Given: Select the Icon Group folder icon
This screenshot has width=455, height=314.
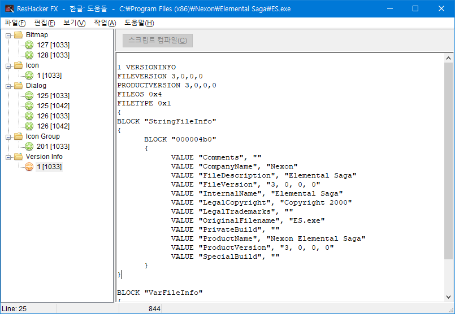Looking at the screenshot, I should [19, 136].
